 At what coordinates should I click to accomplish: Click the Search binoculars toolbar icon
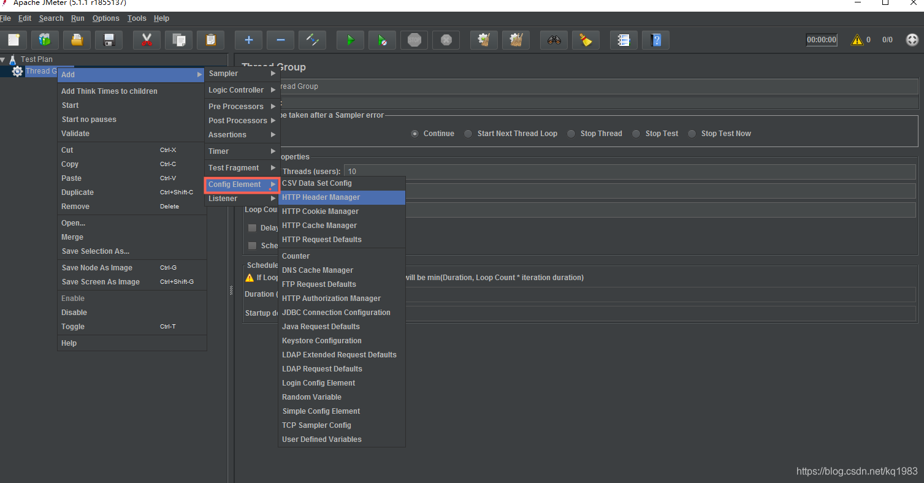point(554,40)
